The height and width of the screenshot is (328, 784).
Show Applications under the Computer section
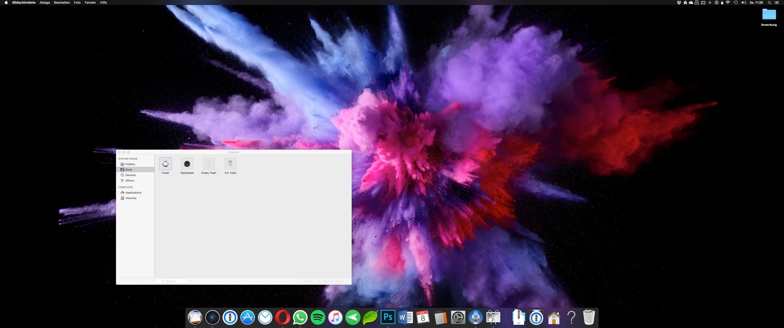135,193
